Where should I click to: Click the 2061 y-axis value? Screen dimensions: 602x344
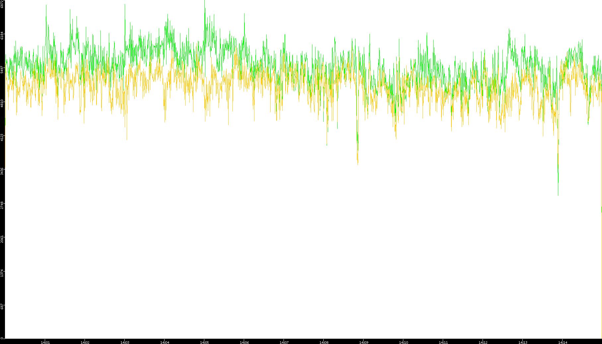(x=2, y=239)
